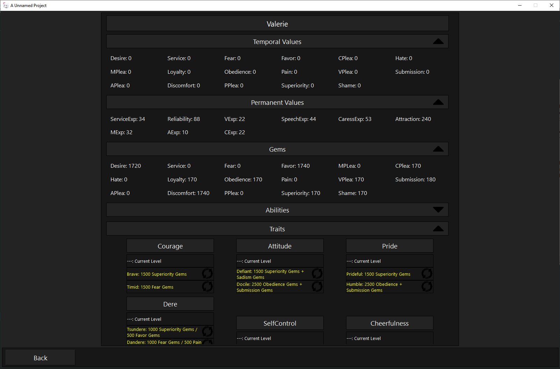This screenshot has height=369, width=560.
Task: Expand the Abilities section
Action: (438, 210)
